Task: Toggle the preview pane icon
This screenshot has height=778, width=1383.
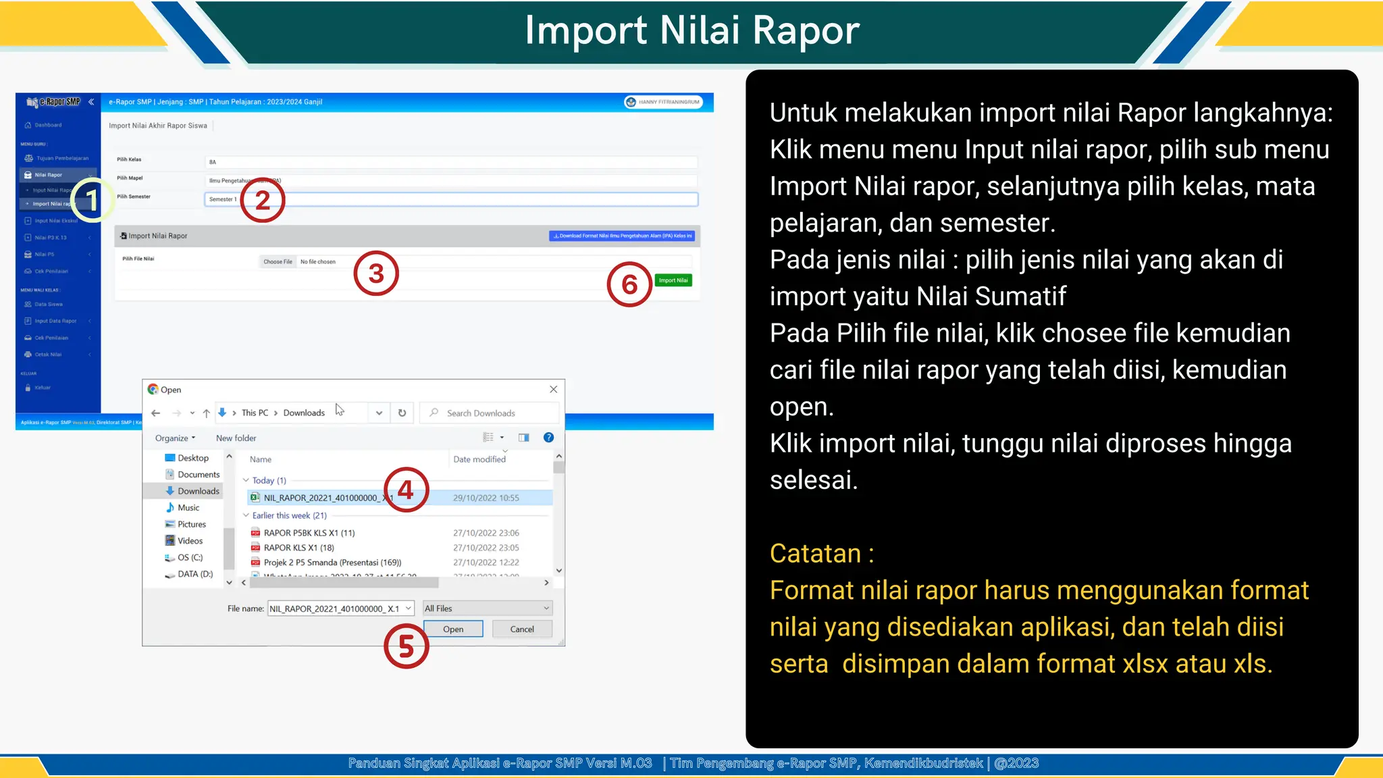Action: [523, 438]
